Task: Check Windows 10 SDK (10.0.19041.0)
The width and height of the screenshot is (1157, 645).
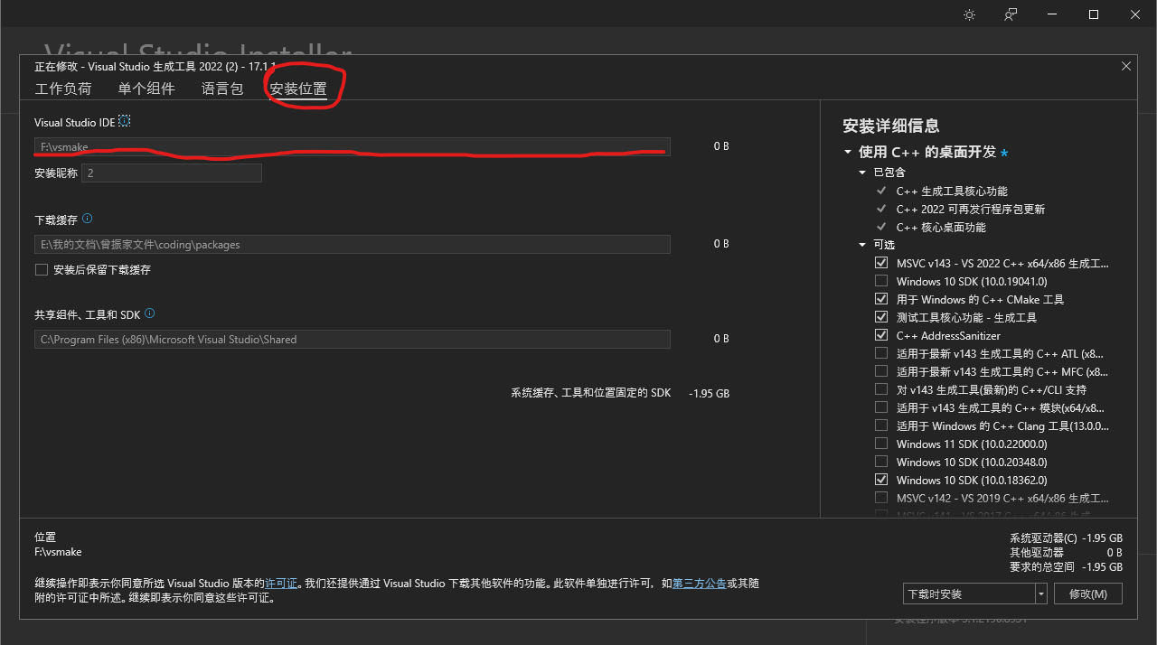Action: 881,281
